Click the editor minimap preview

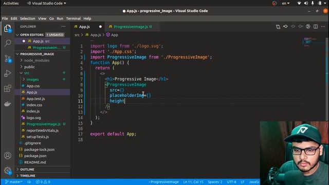[313, 42]
